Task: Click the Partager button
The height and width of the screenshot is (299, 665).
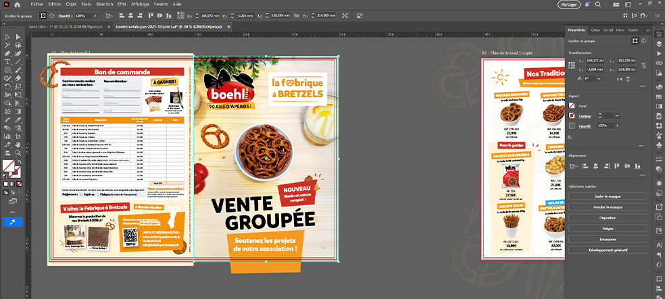Action: [569, 5]
